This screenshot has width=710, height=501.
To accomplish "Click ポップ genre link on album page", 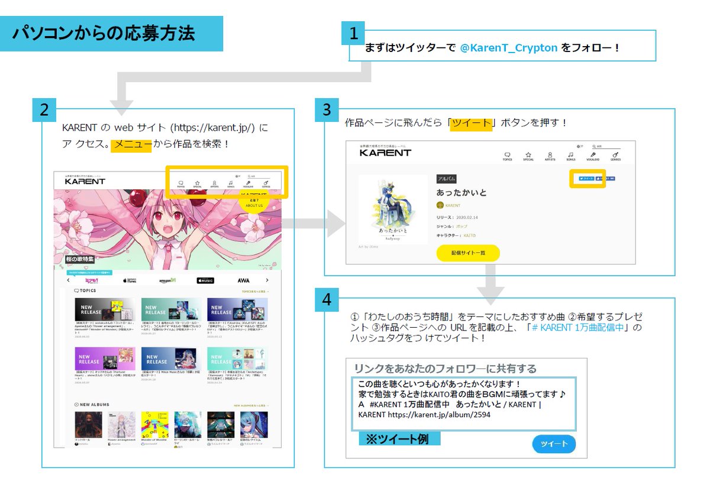I will (x=461, y=227).
